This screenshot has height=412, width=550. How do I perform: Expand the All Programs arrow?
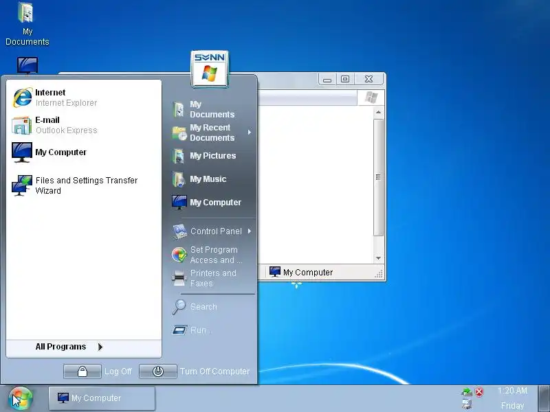click(100, 347)
